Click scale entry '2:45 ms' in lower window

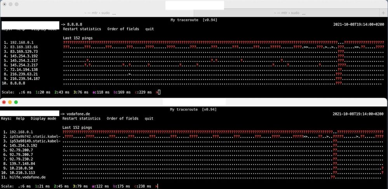61,186
